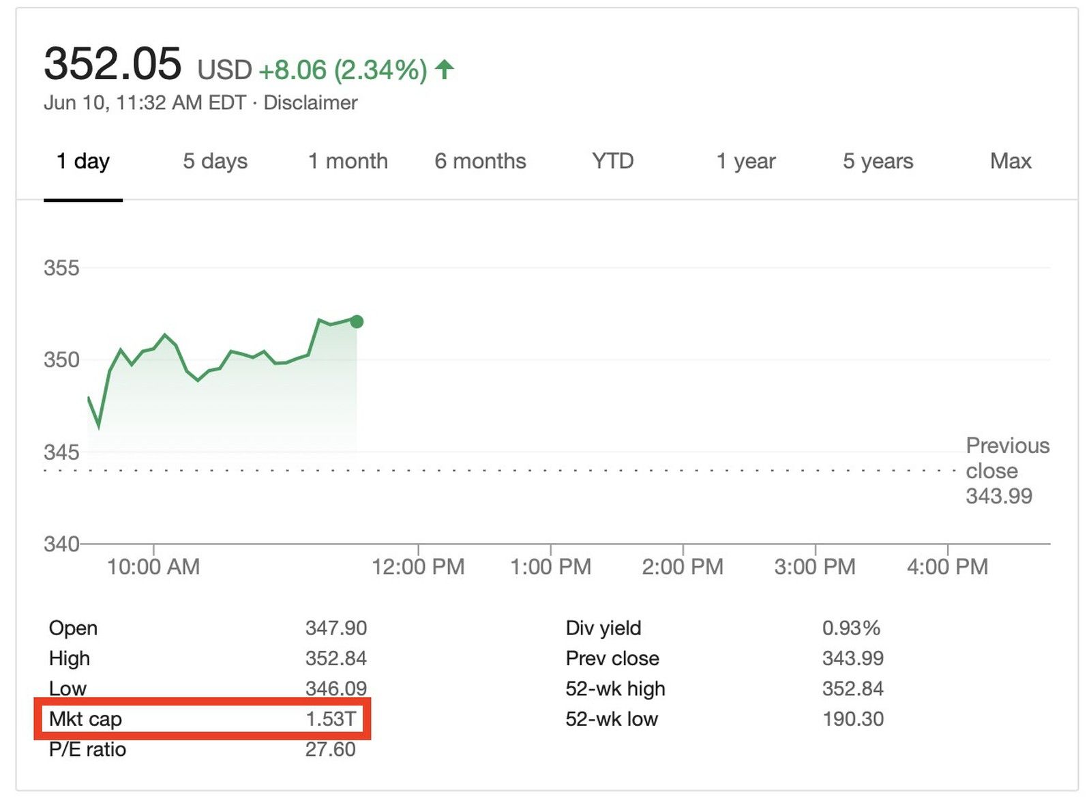Select the 1 day tab

(x=83, y=161)
